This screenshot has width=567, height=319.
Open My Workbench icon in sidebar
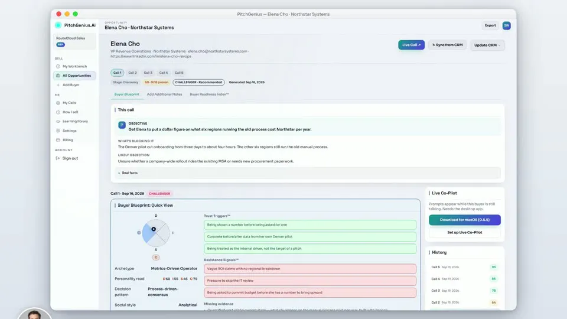coord(58,67)
